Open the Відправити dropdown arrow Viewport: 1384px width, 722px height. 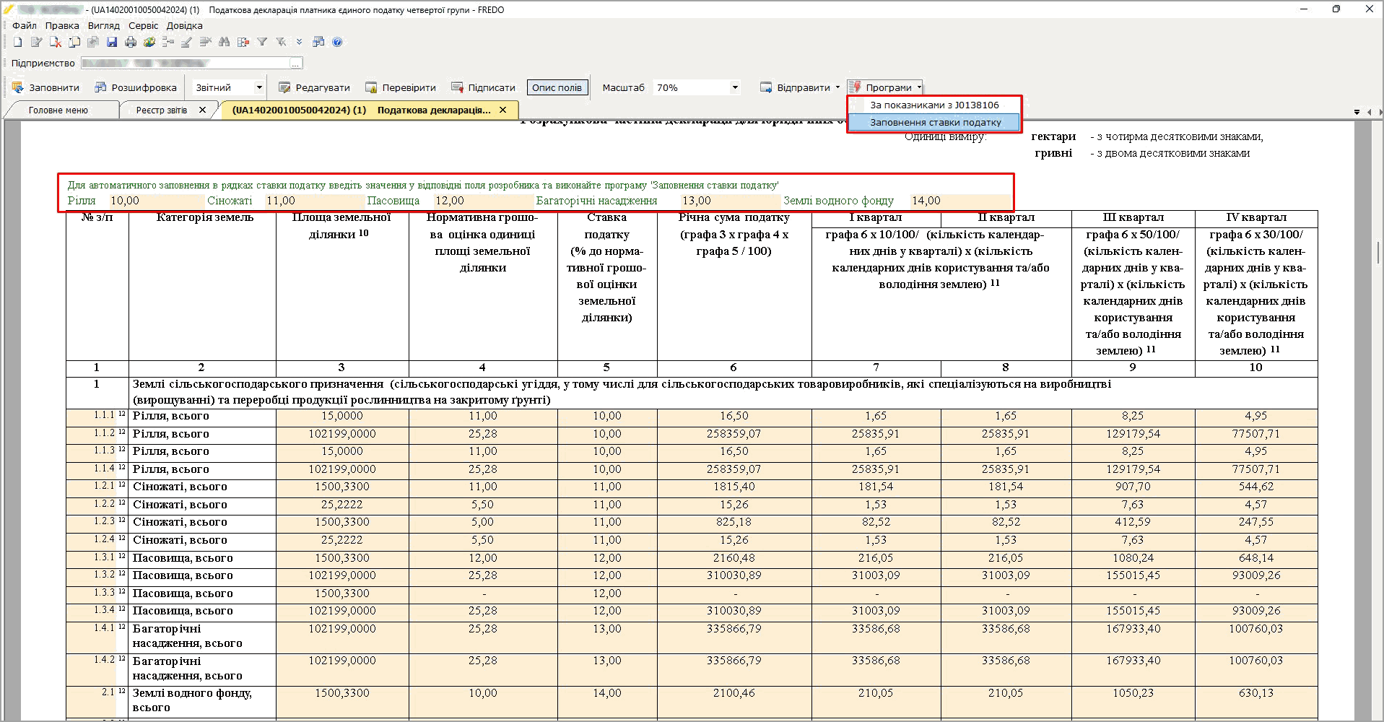[837, 87]
